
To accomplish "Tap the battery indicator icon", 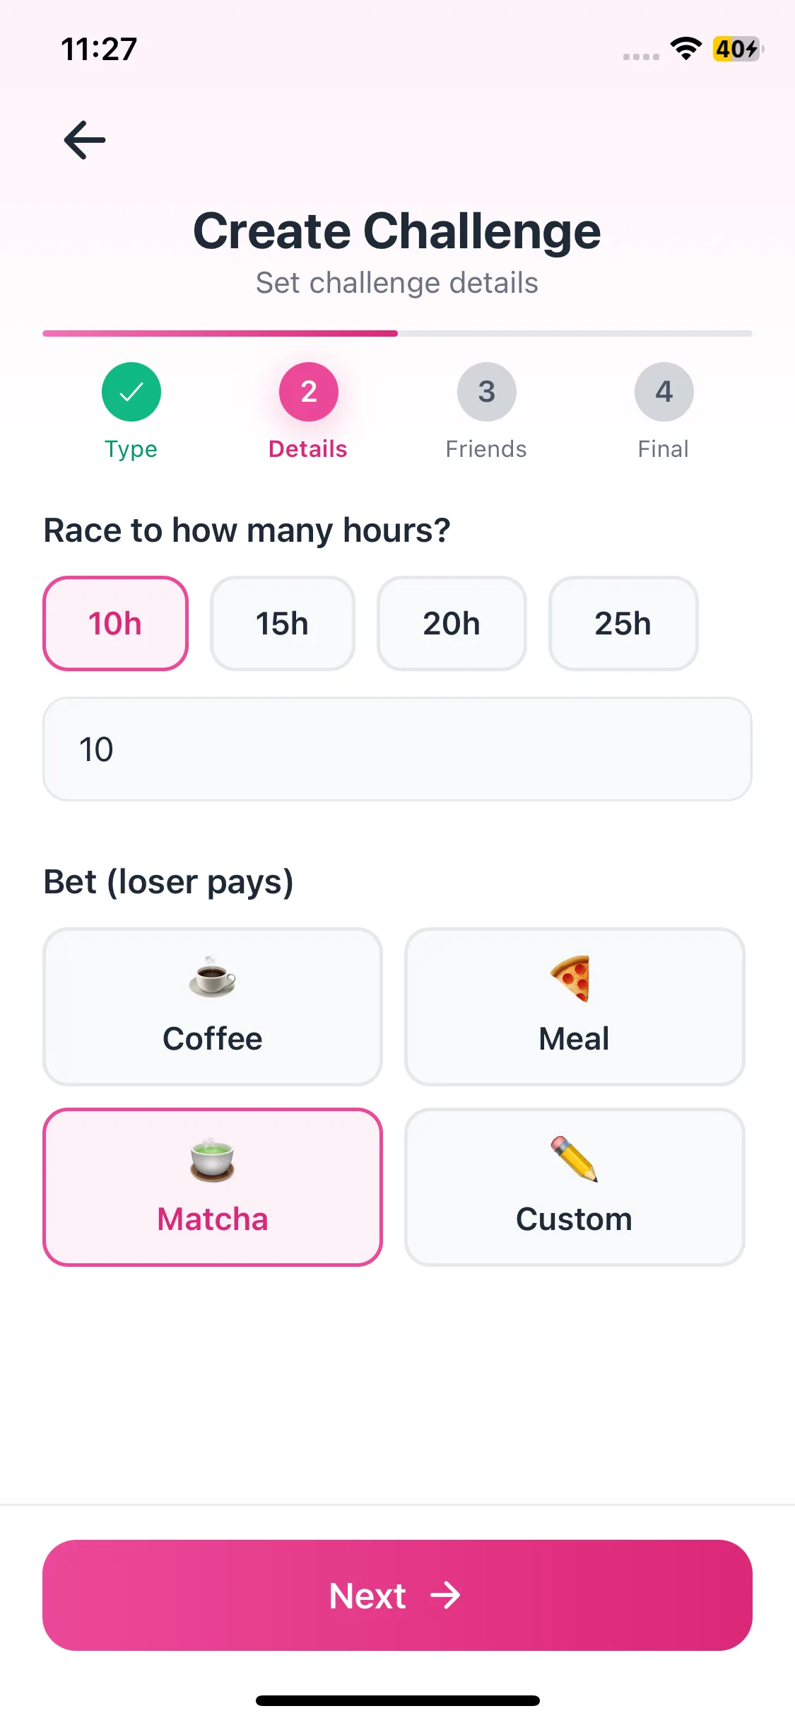I will 737,49.
